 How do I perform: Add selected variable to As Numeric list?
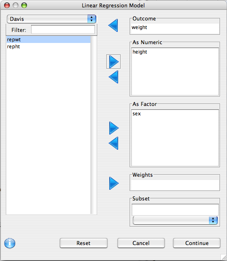(x=114, y=62)
